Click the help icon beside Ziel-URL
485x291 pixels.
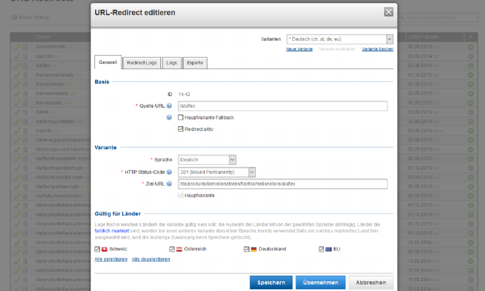point(169,184)
